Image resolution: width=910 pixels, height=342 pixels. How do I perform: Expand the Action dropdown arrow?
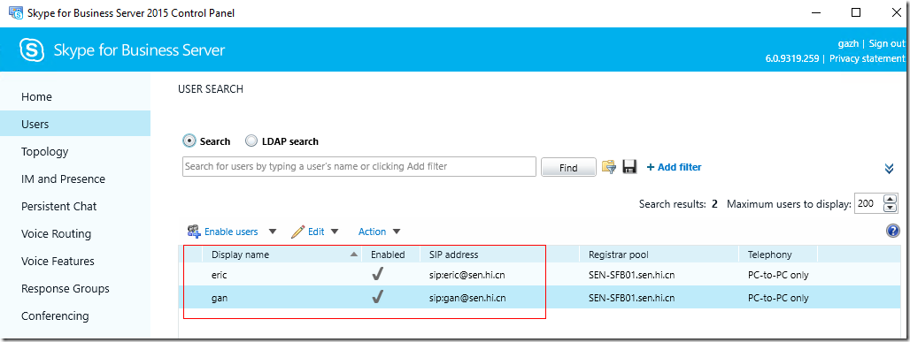tap(397, 232)
